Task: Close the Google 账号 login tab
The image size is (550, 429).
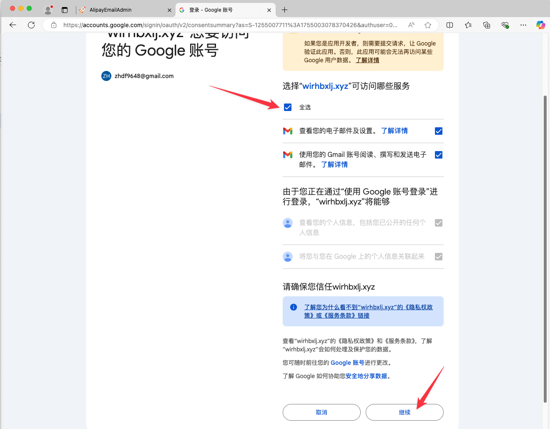Action: point(269,10)
